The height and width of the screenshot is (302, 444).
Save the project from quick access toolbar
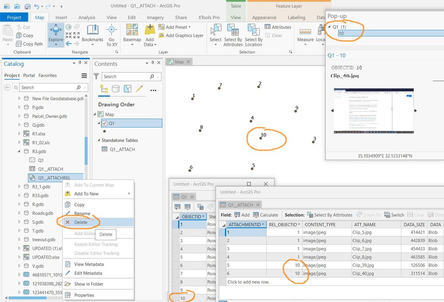click(28, 6)
